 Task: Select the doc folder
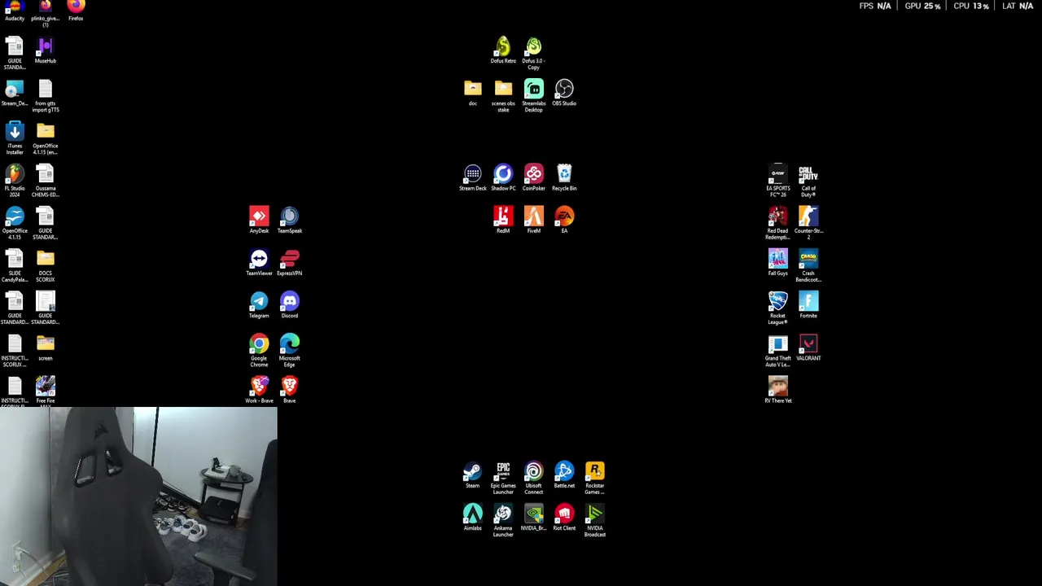tap(473, 93)
